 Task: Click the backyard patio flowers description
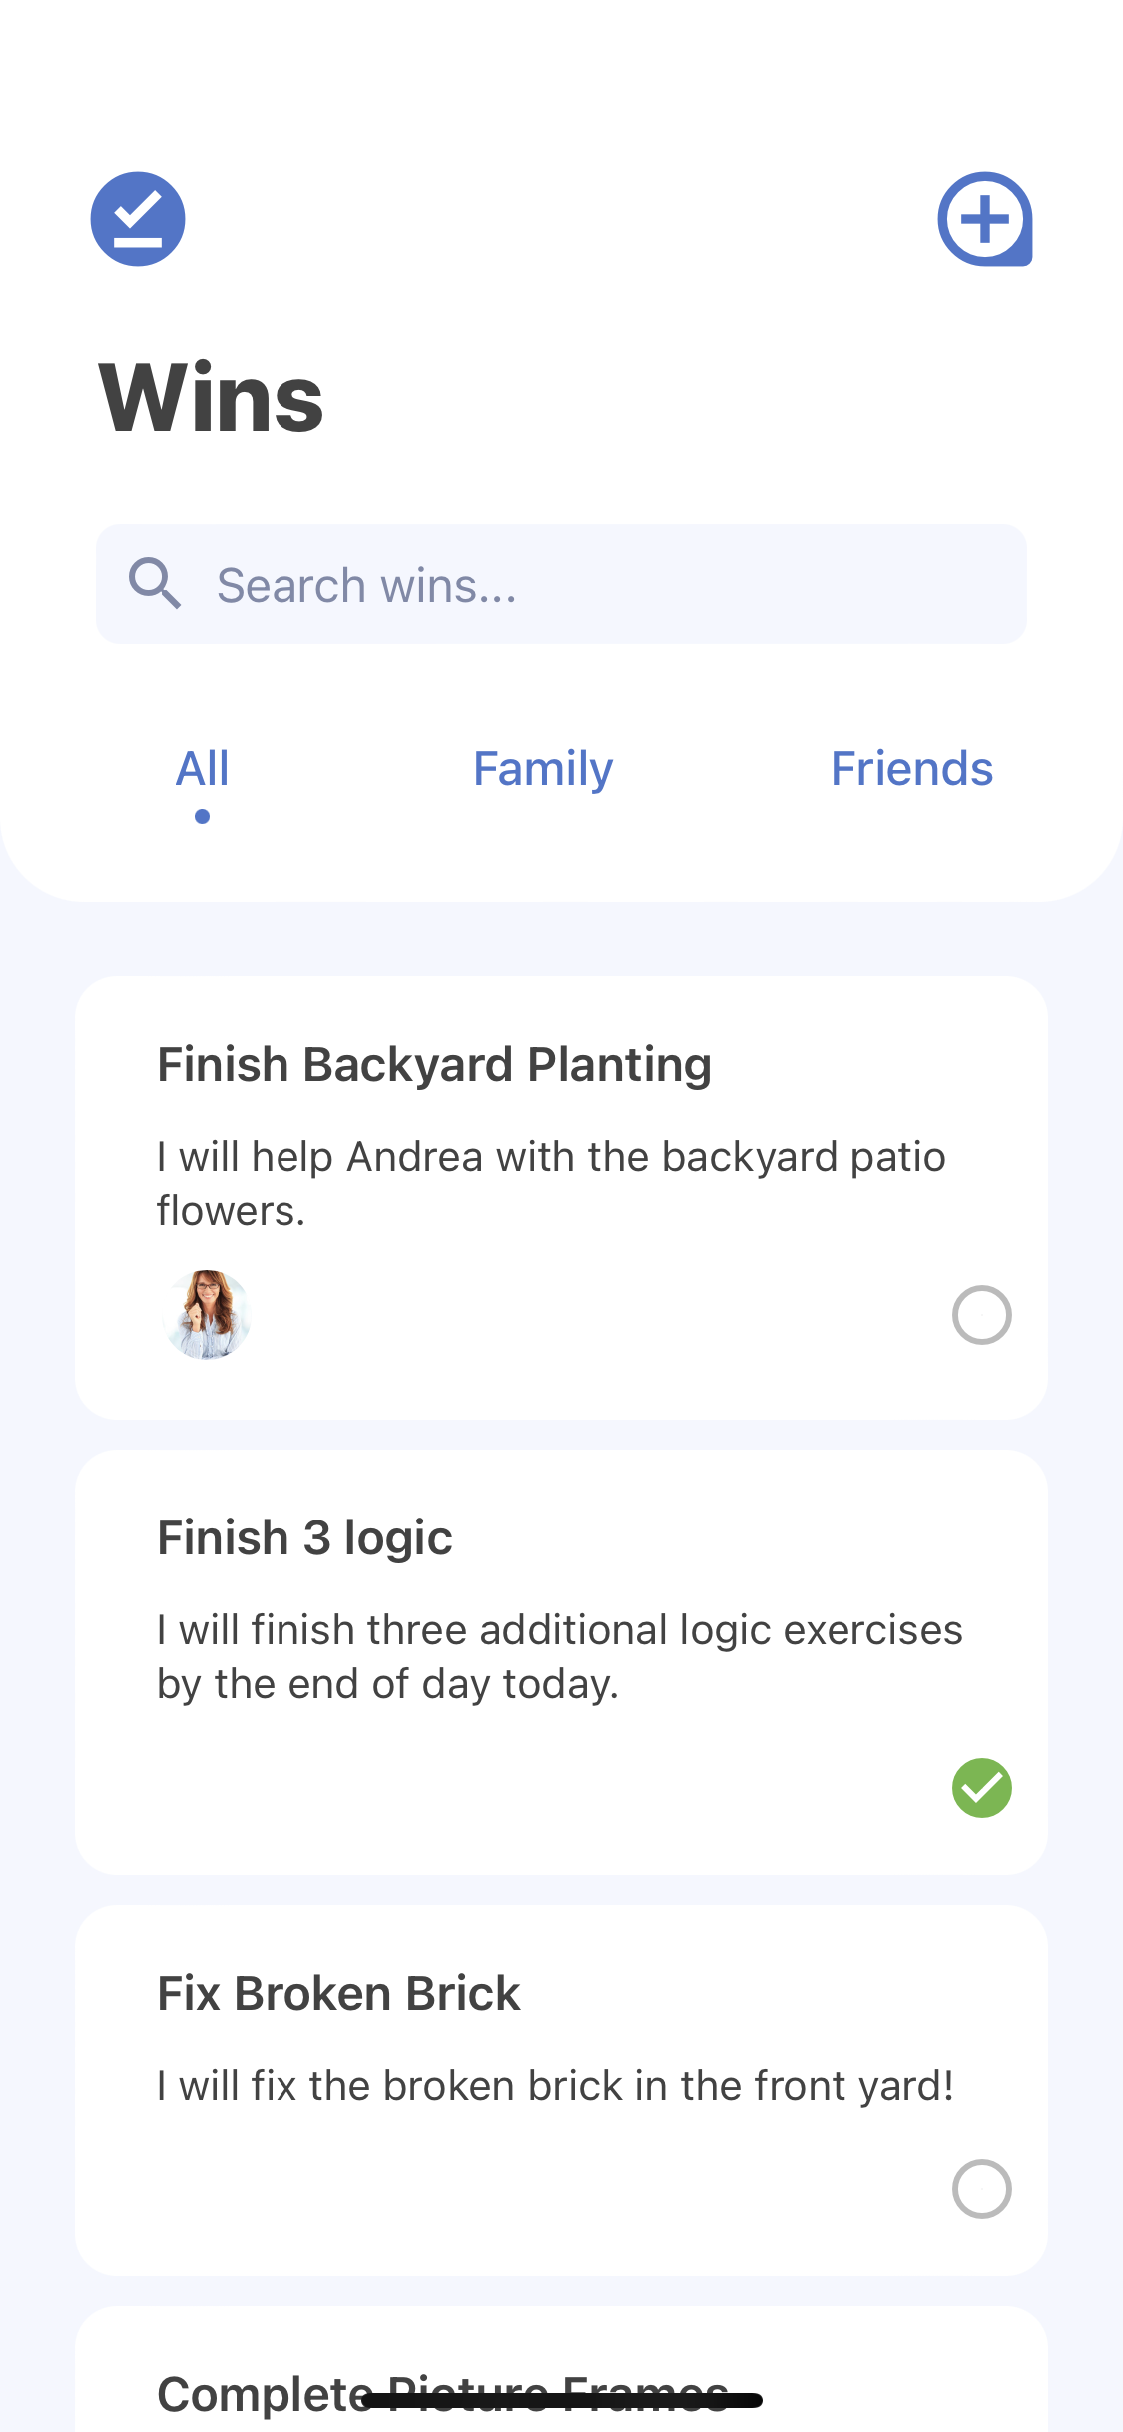[x=551, y=1184]
